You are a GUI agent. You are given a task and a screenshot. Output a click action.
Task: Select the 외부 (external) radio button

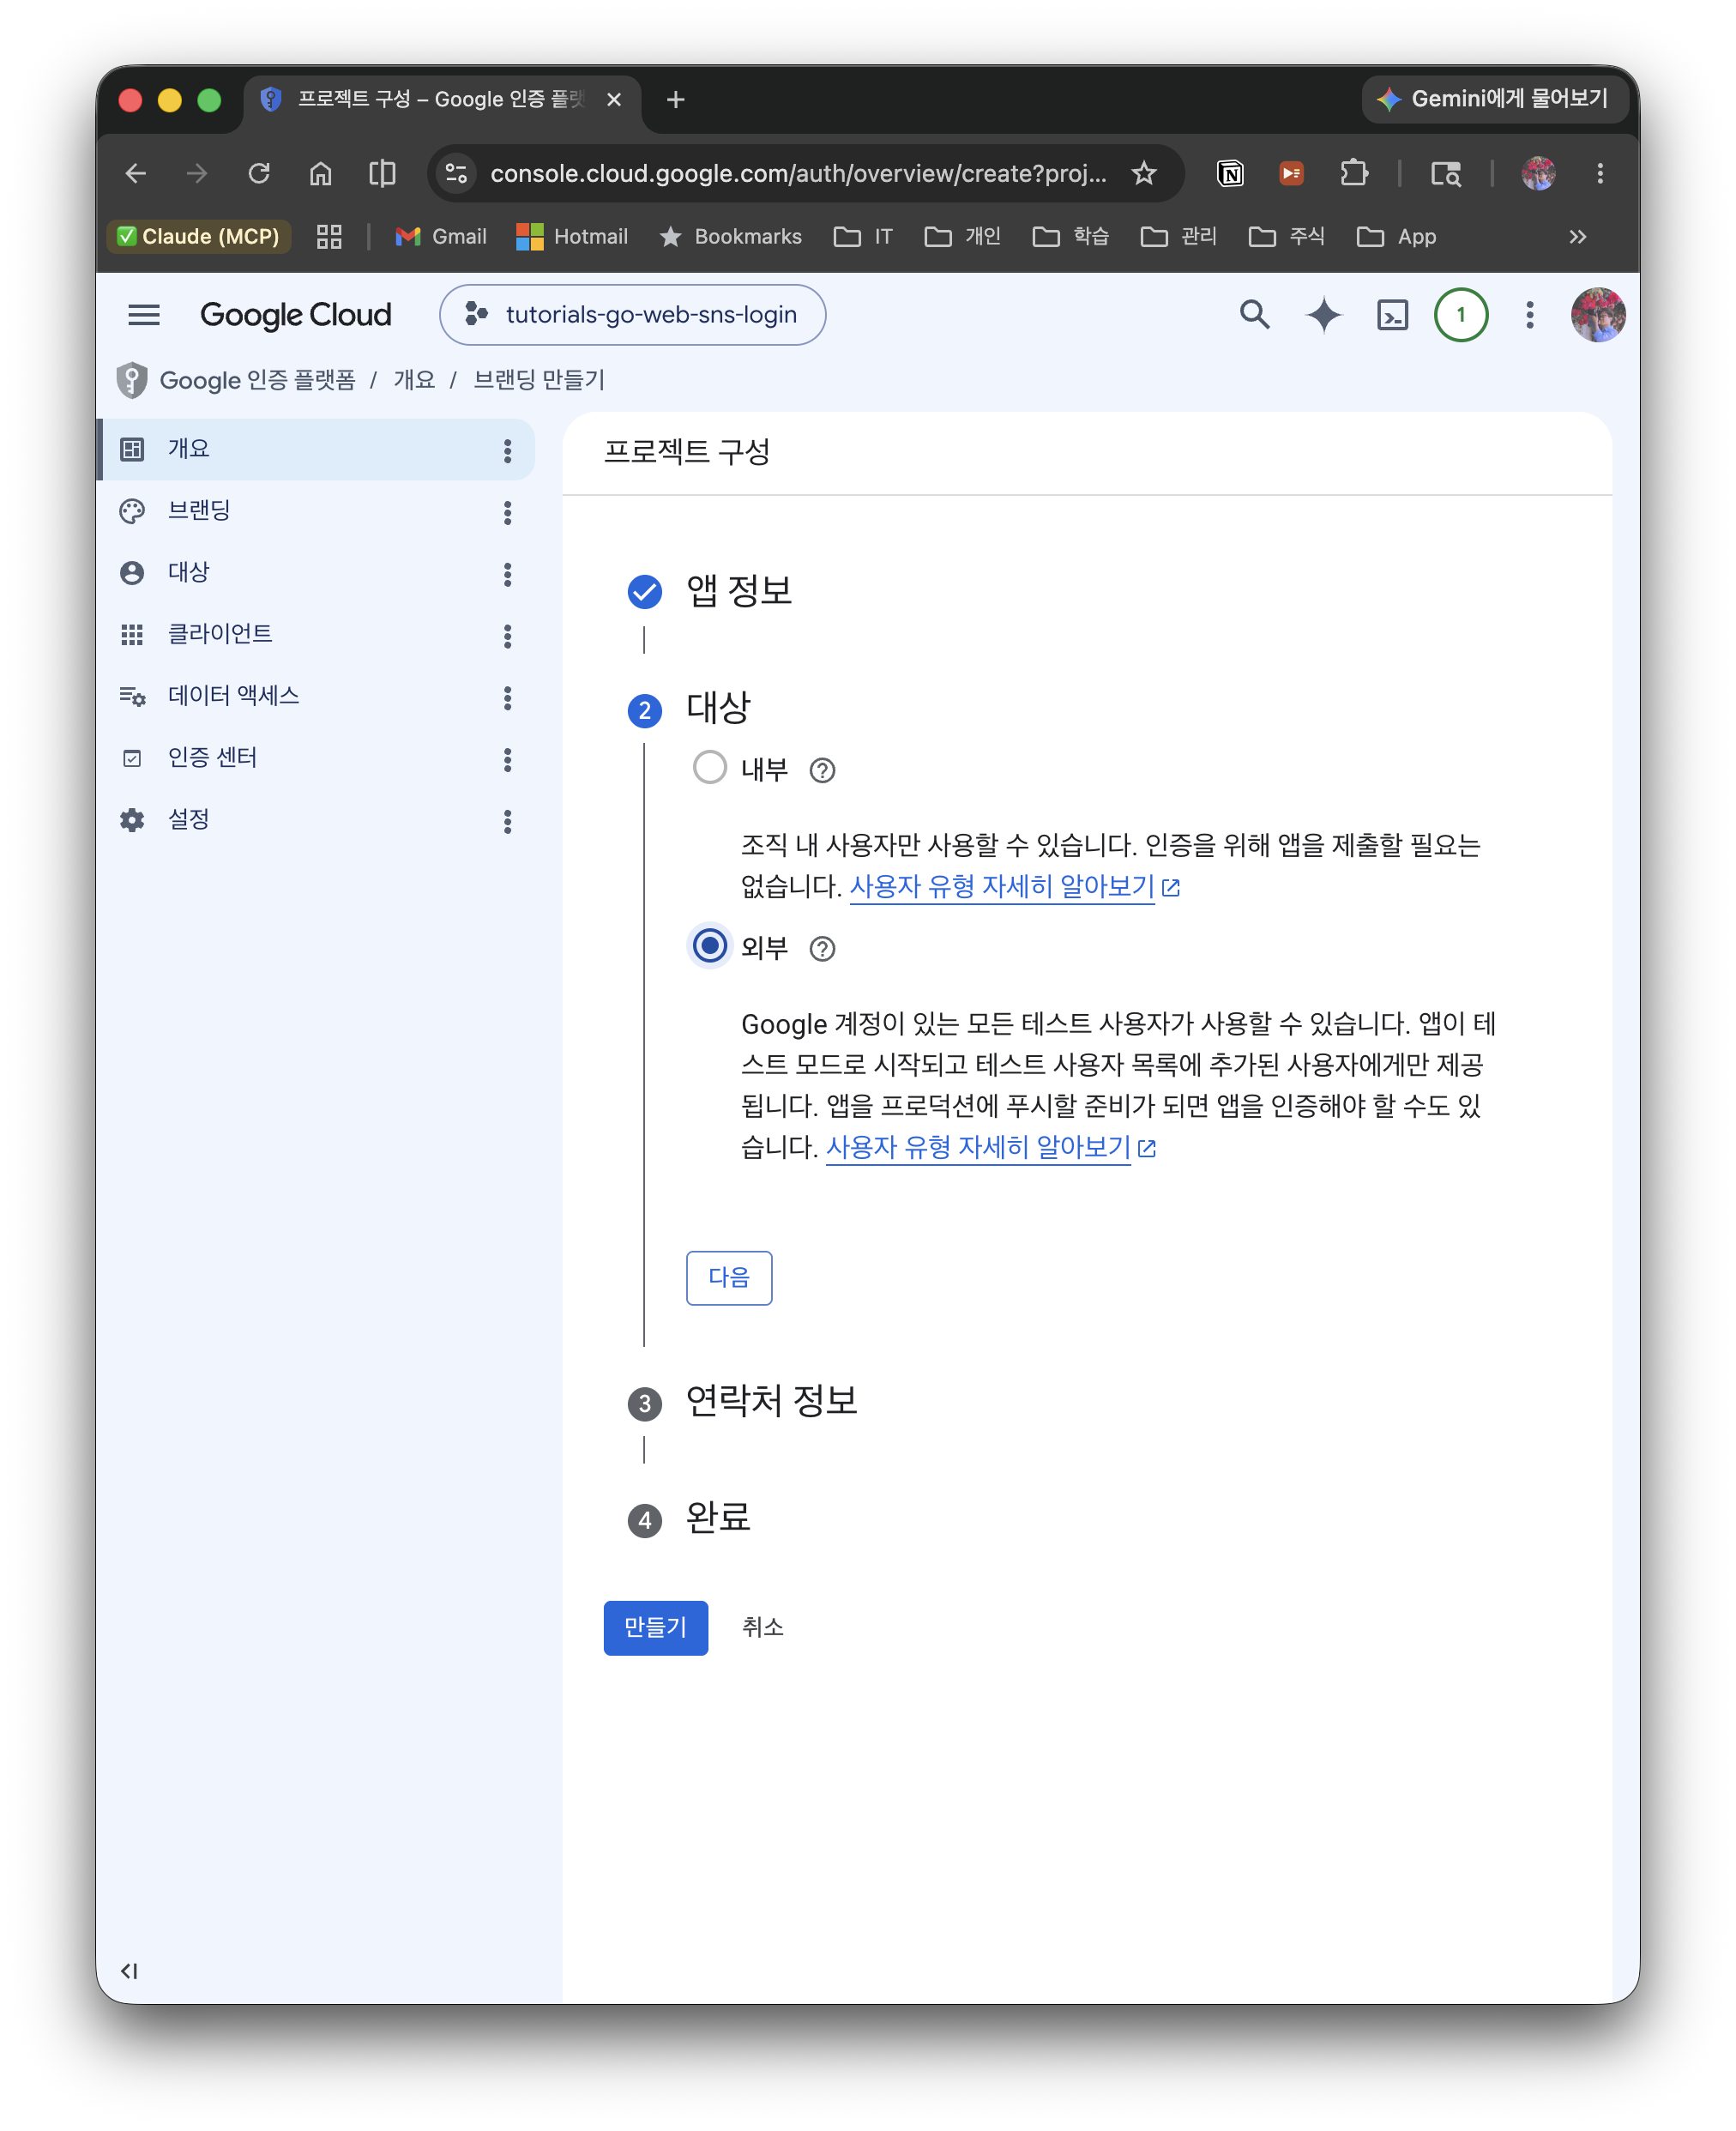click(x=709, y=946)
